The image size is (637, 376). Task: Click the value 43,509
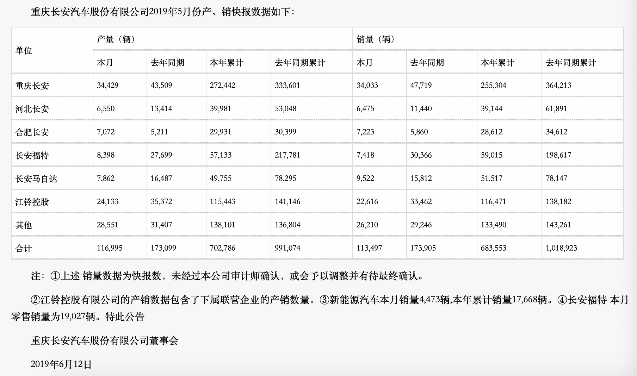pos(161,85)
